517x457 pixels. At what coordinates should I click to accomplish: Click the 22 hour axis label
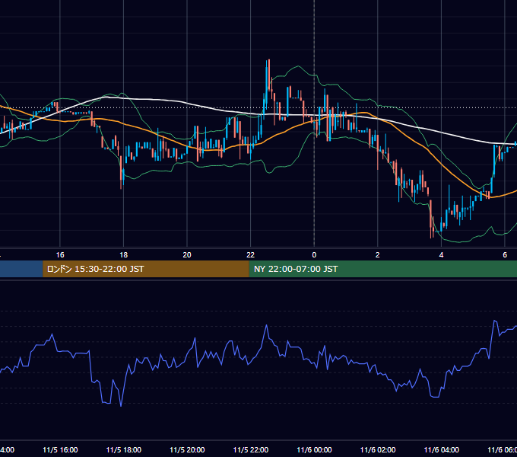[x=251, y=255]
